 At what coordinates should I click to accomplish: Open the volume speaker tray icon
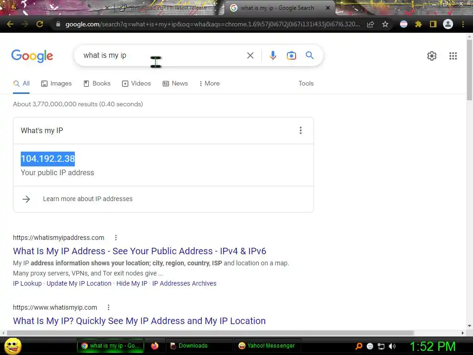tap(392, 346)
